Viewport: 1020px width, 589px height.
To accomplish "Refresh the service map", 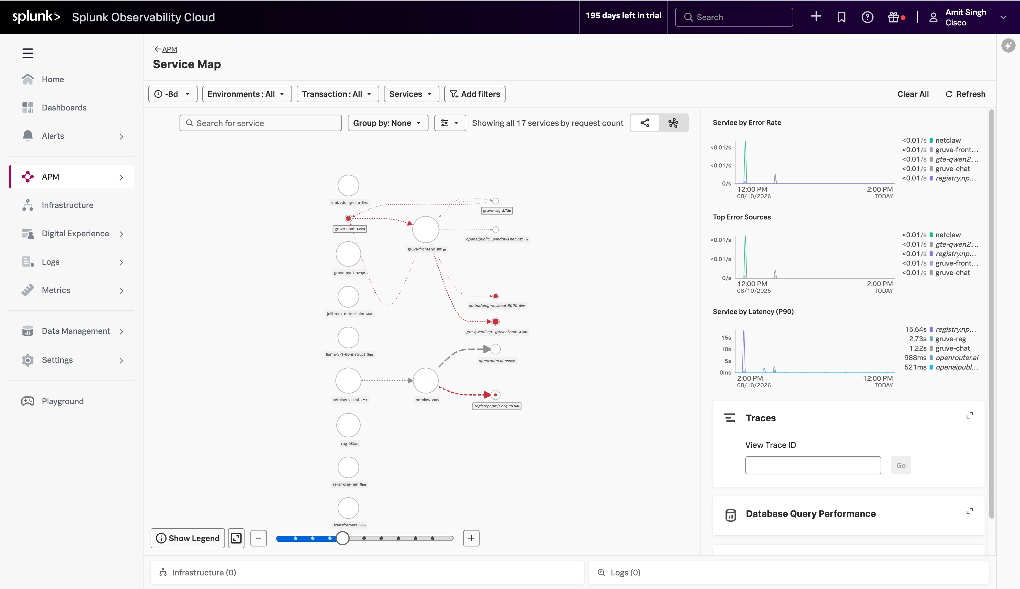I will point(965,94).
